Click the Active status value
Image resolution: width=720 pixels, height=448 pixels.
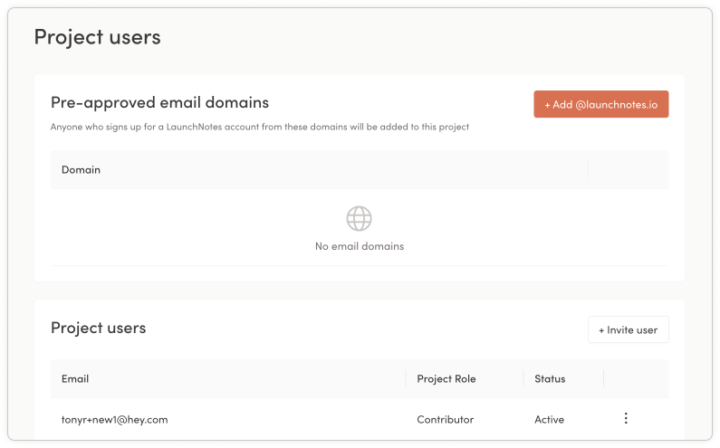click(549, 419)
